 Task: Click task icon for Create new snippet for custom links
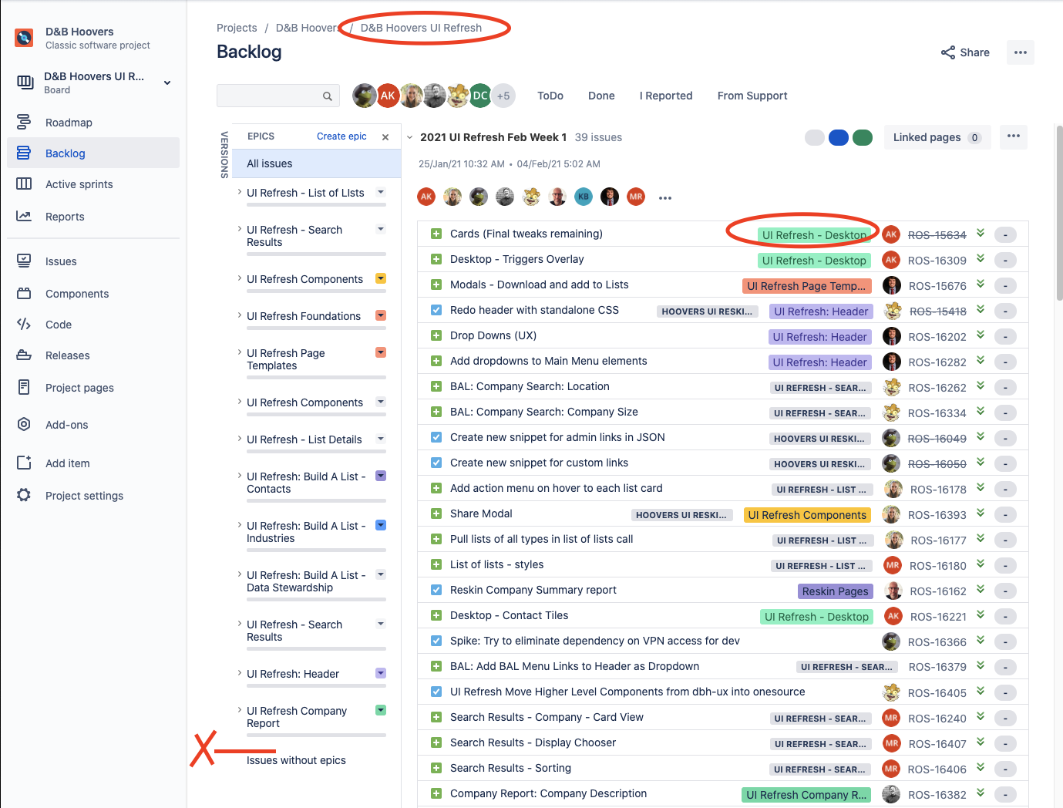pos(436,463)
